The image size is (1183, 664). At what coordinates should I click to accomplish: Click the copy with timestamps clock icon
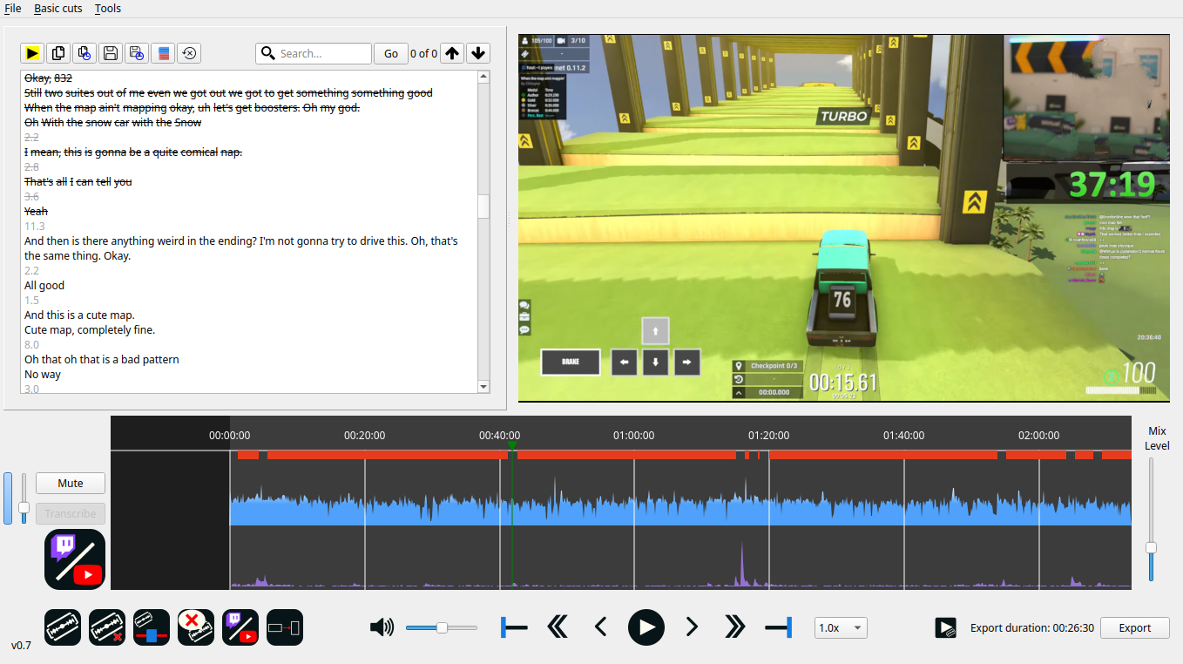(x=84, y=53)
